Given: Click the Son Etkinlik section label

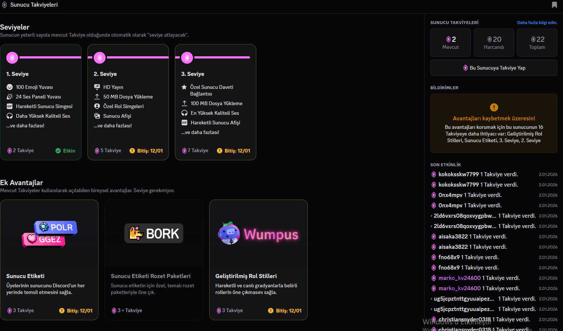Looking at the screenshot, I should coord(446,165).
